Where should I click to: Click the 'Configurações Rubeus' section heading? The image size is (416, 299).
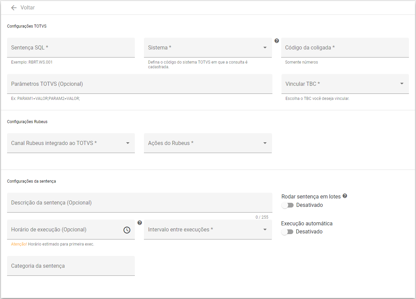click(27, 121)
